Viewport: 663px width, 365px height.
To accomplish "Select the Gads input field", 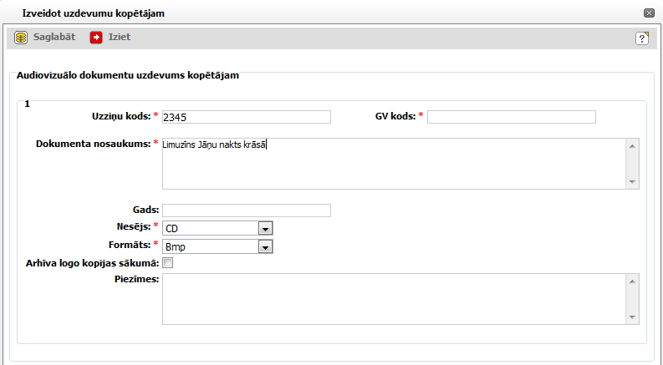I will click(x=247, y=210).
